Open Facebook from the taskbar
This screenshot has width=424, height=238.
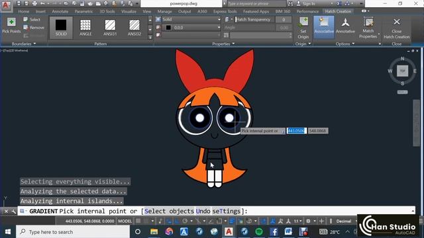click(x=274, y=231)
